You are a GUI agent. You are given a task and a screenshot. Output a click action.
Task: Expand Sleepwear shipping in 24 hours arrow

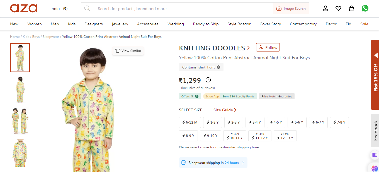[243, 163]
